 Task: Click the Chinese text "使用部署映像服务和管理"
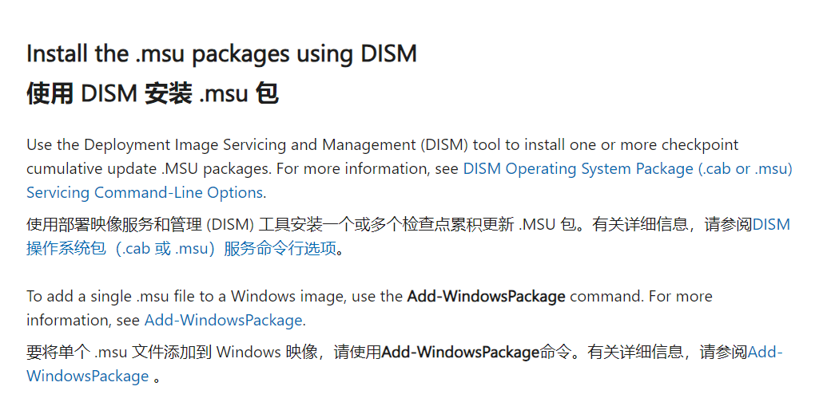[x=114, y=225]
